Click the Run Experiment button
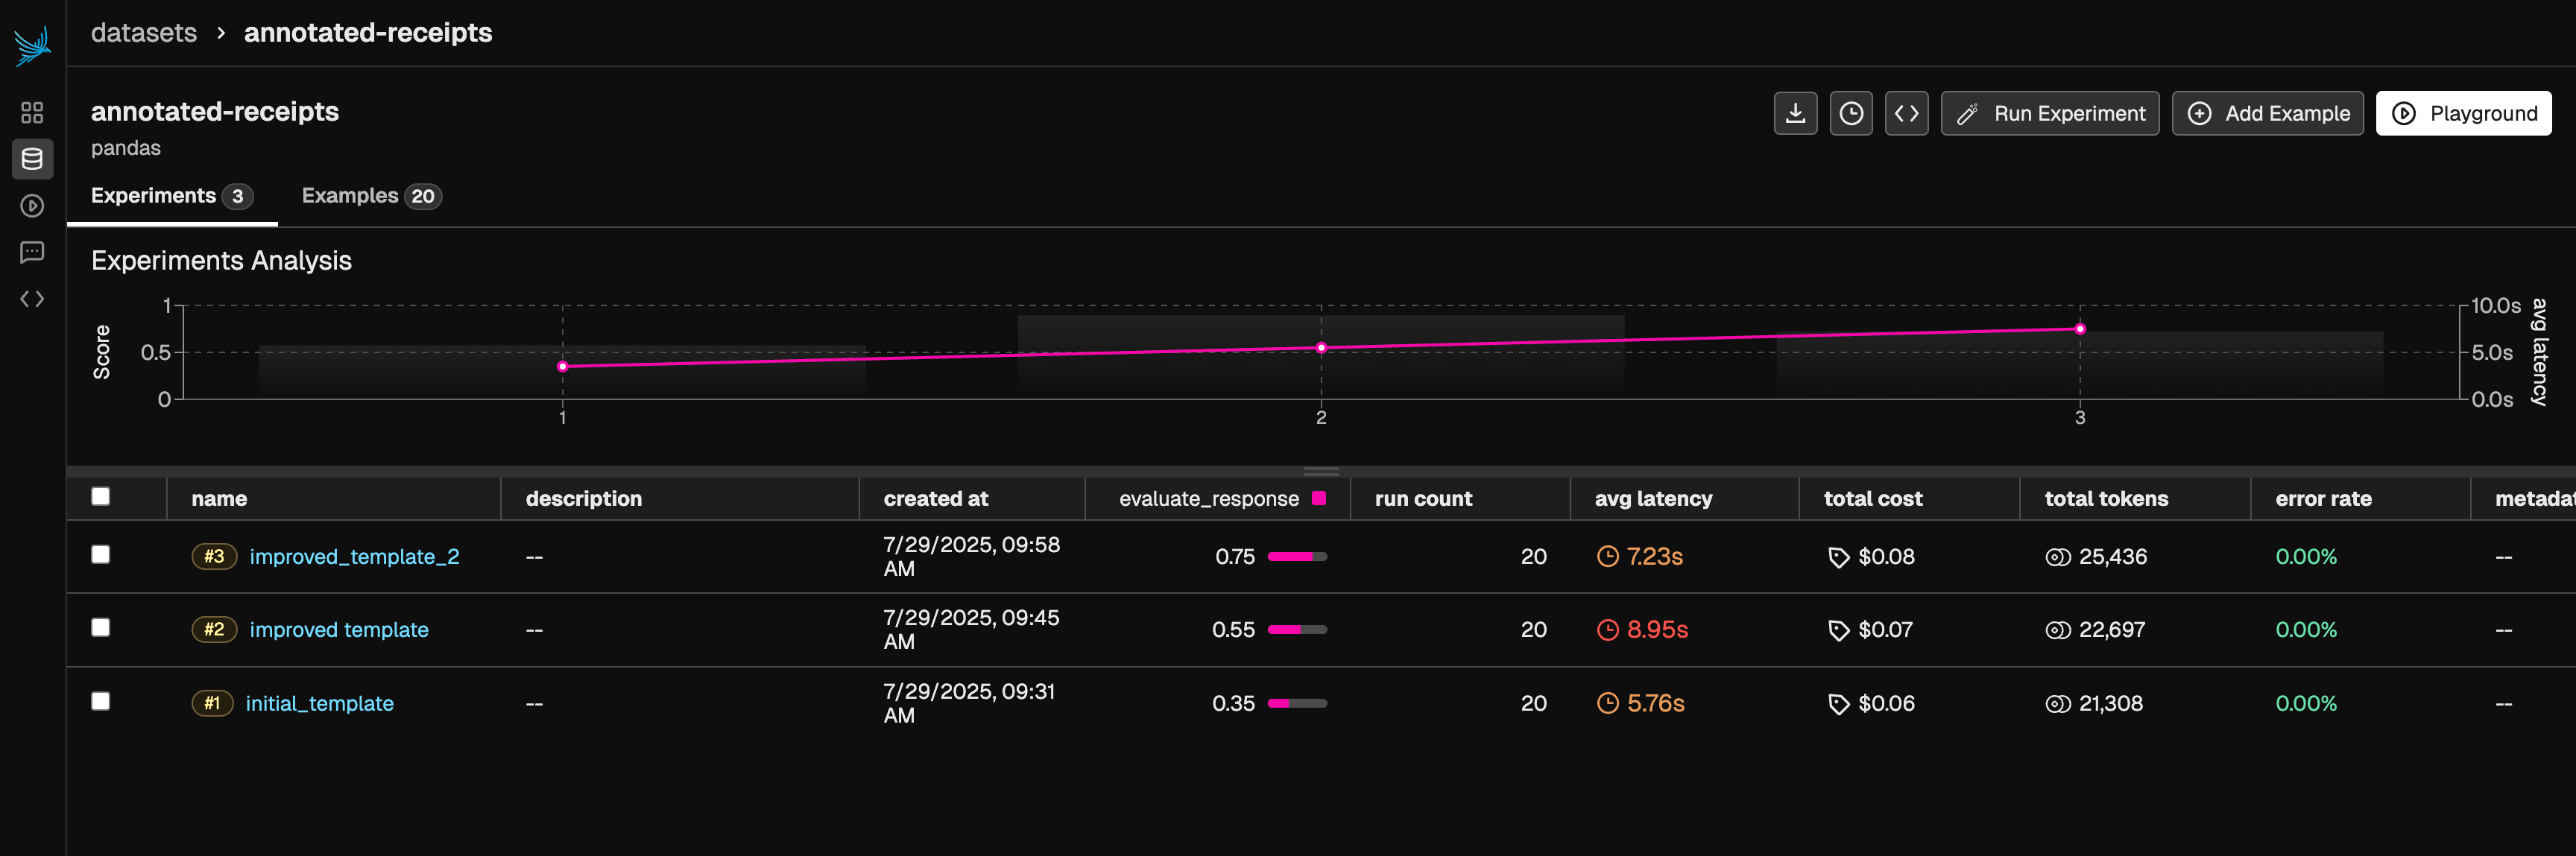This screenshot has width=2576, height=856. (x=2049, y=113)
